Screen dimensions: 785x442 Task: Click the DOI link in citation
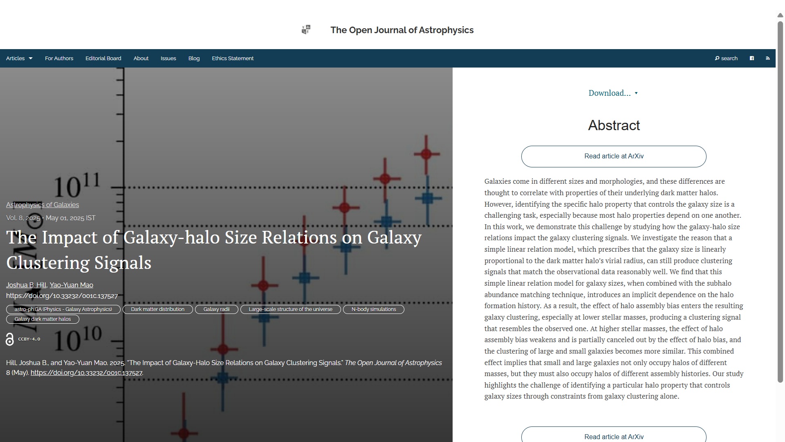coord(86,373)
